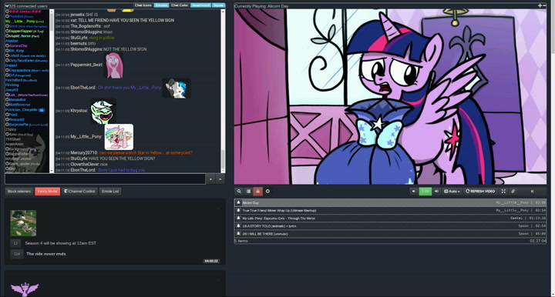
Task: Click the chat message input field
Action: [x=105, y=179]
